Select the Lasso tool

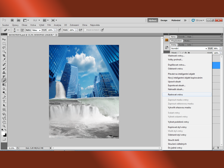click(4, 47)
